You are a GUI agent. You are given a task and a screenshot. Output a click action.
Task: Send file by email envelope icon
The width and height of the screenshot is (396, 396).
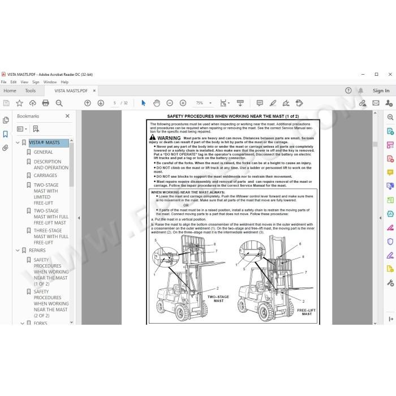(x=376, y=103)
